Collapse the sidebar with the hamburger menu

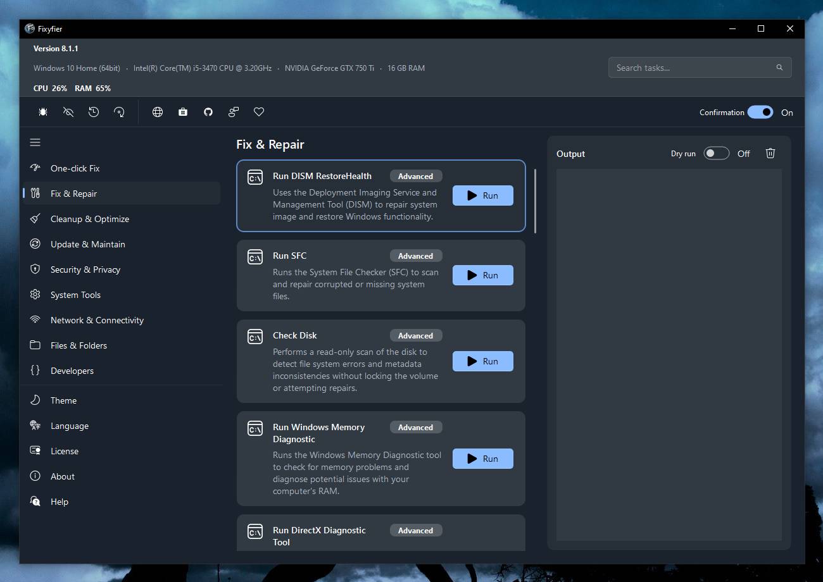[x=35, y=142]
